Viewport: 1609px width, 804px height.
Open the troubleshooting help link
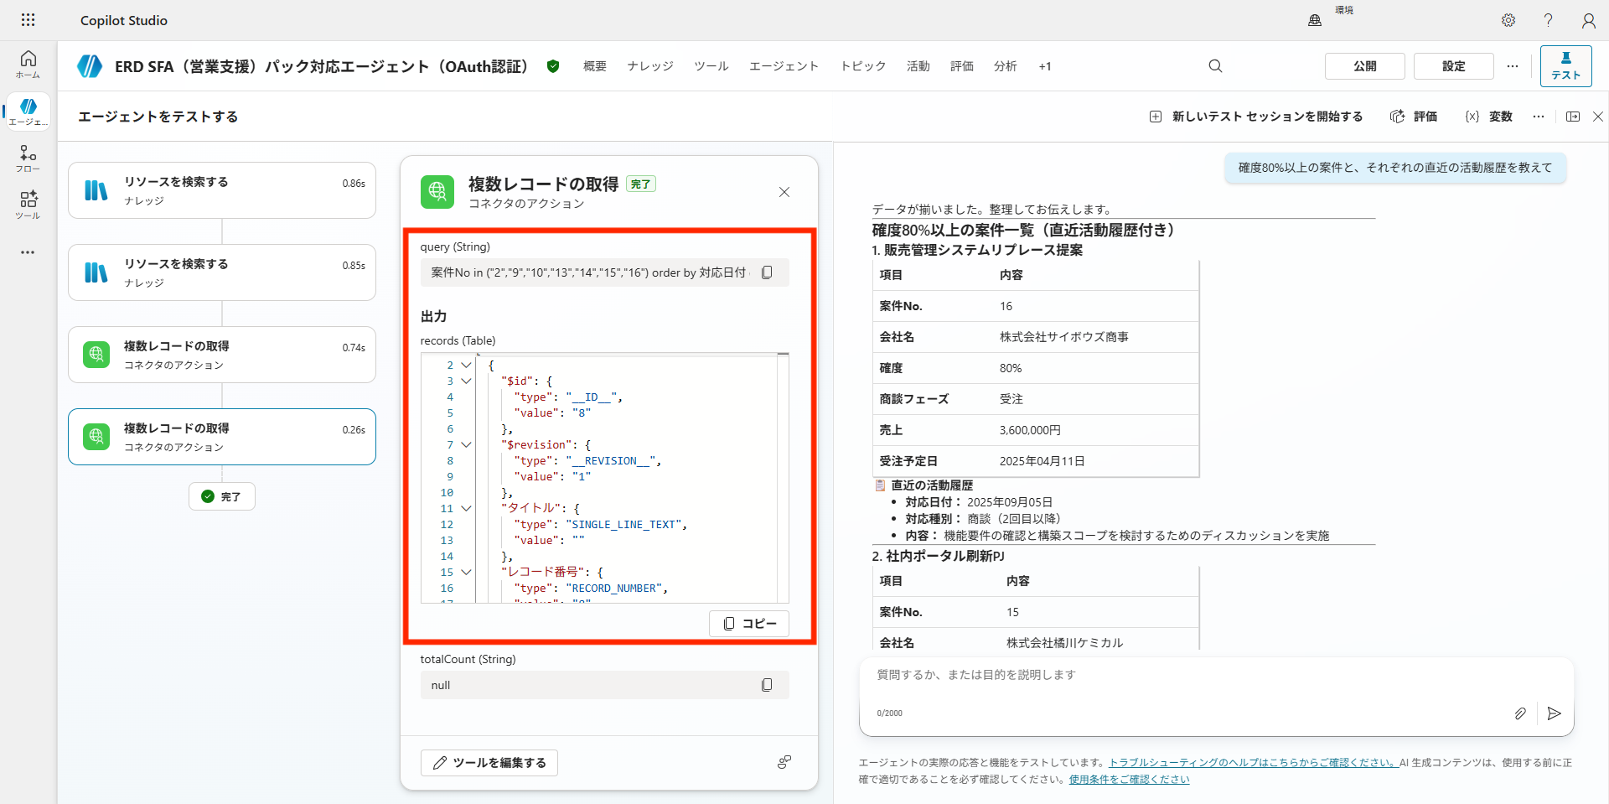[x=1253, y=763]
